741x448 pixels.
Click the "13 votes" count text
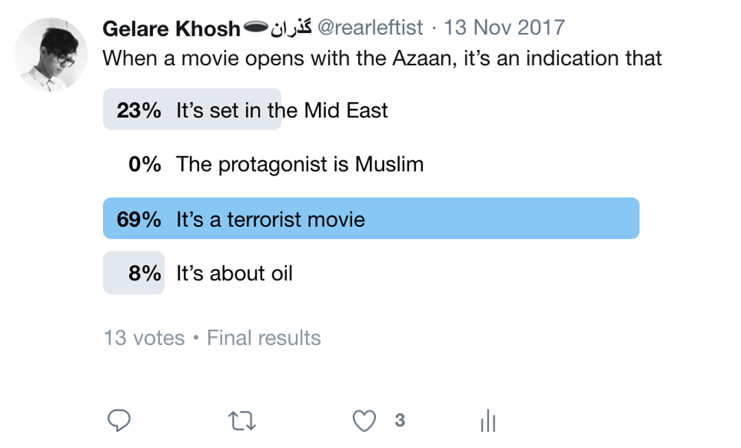click(x=144, y=338)
